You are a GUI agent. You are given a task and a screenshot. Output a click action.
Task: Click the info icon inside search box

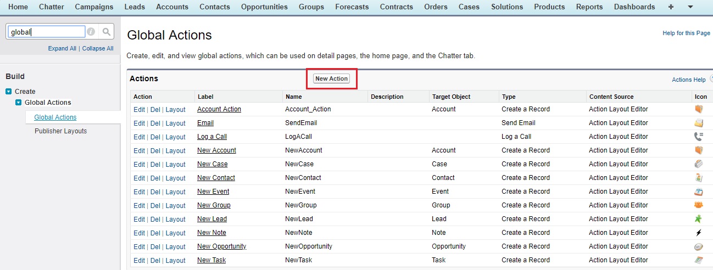pyautogui.click(x=91, y=32)
